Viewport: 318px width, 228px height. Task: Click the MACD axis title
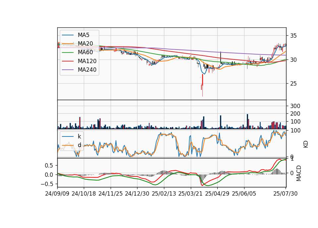(298, 173)
